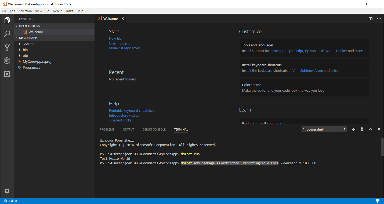This screenshot has width=384, height=204.
Task: Click the dotnet add package command line
Action: pos(248,163)
